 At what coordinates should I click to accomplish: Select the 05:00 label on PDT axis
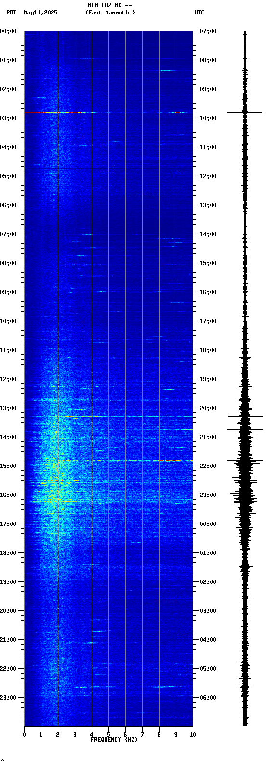[9, 176]
